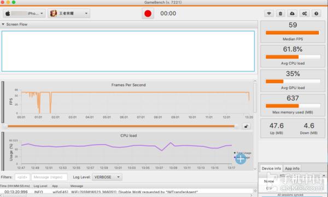Open the help question mark icon
Screen dimensions: 328x197
[317, 14]
